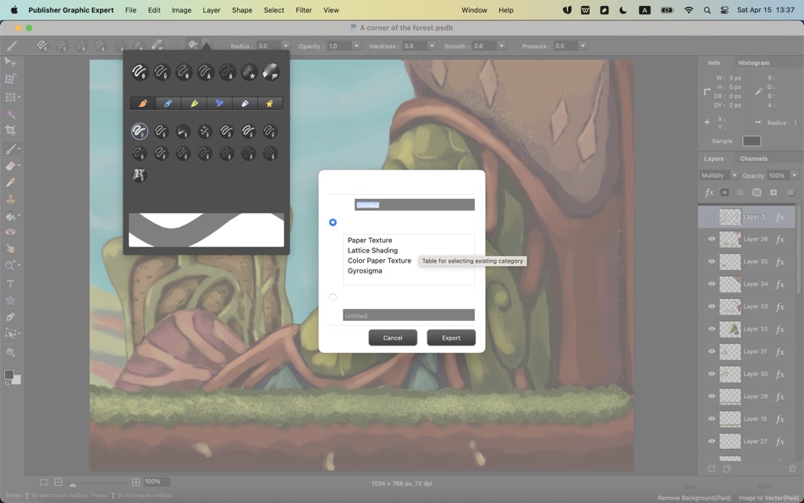Select the Magic Wand tool
Image resolution: width=804 pixels, height=503 pixels.
tap(10, 113)
